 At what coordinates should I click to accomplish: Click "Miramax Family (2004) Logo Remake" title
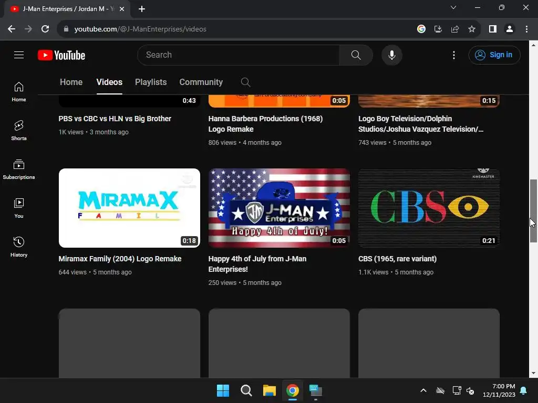pyautogui.click(x=120, y=259)
